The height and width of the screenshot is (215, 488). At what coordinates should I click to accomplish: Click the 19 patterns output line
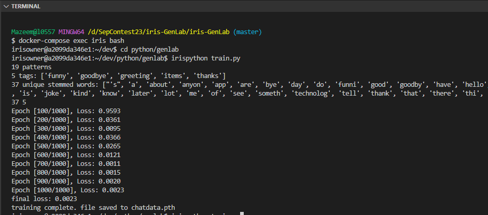31,67
